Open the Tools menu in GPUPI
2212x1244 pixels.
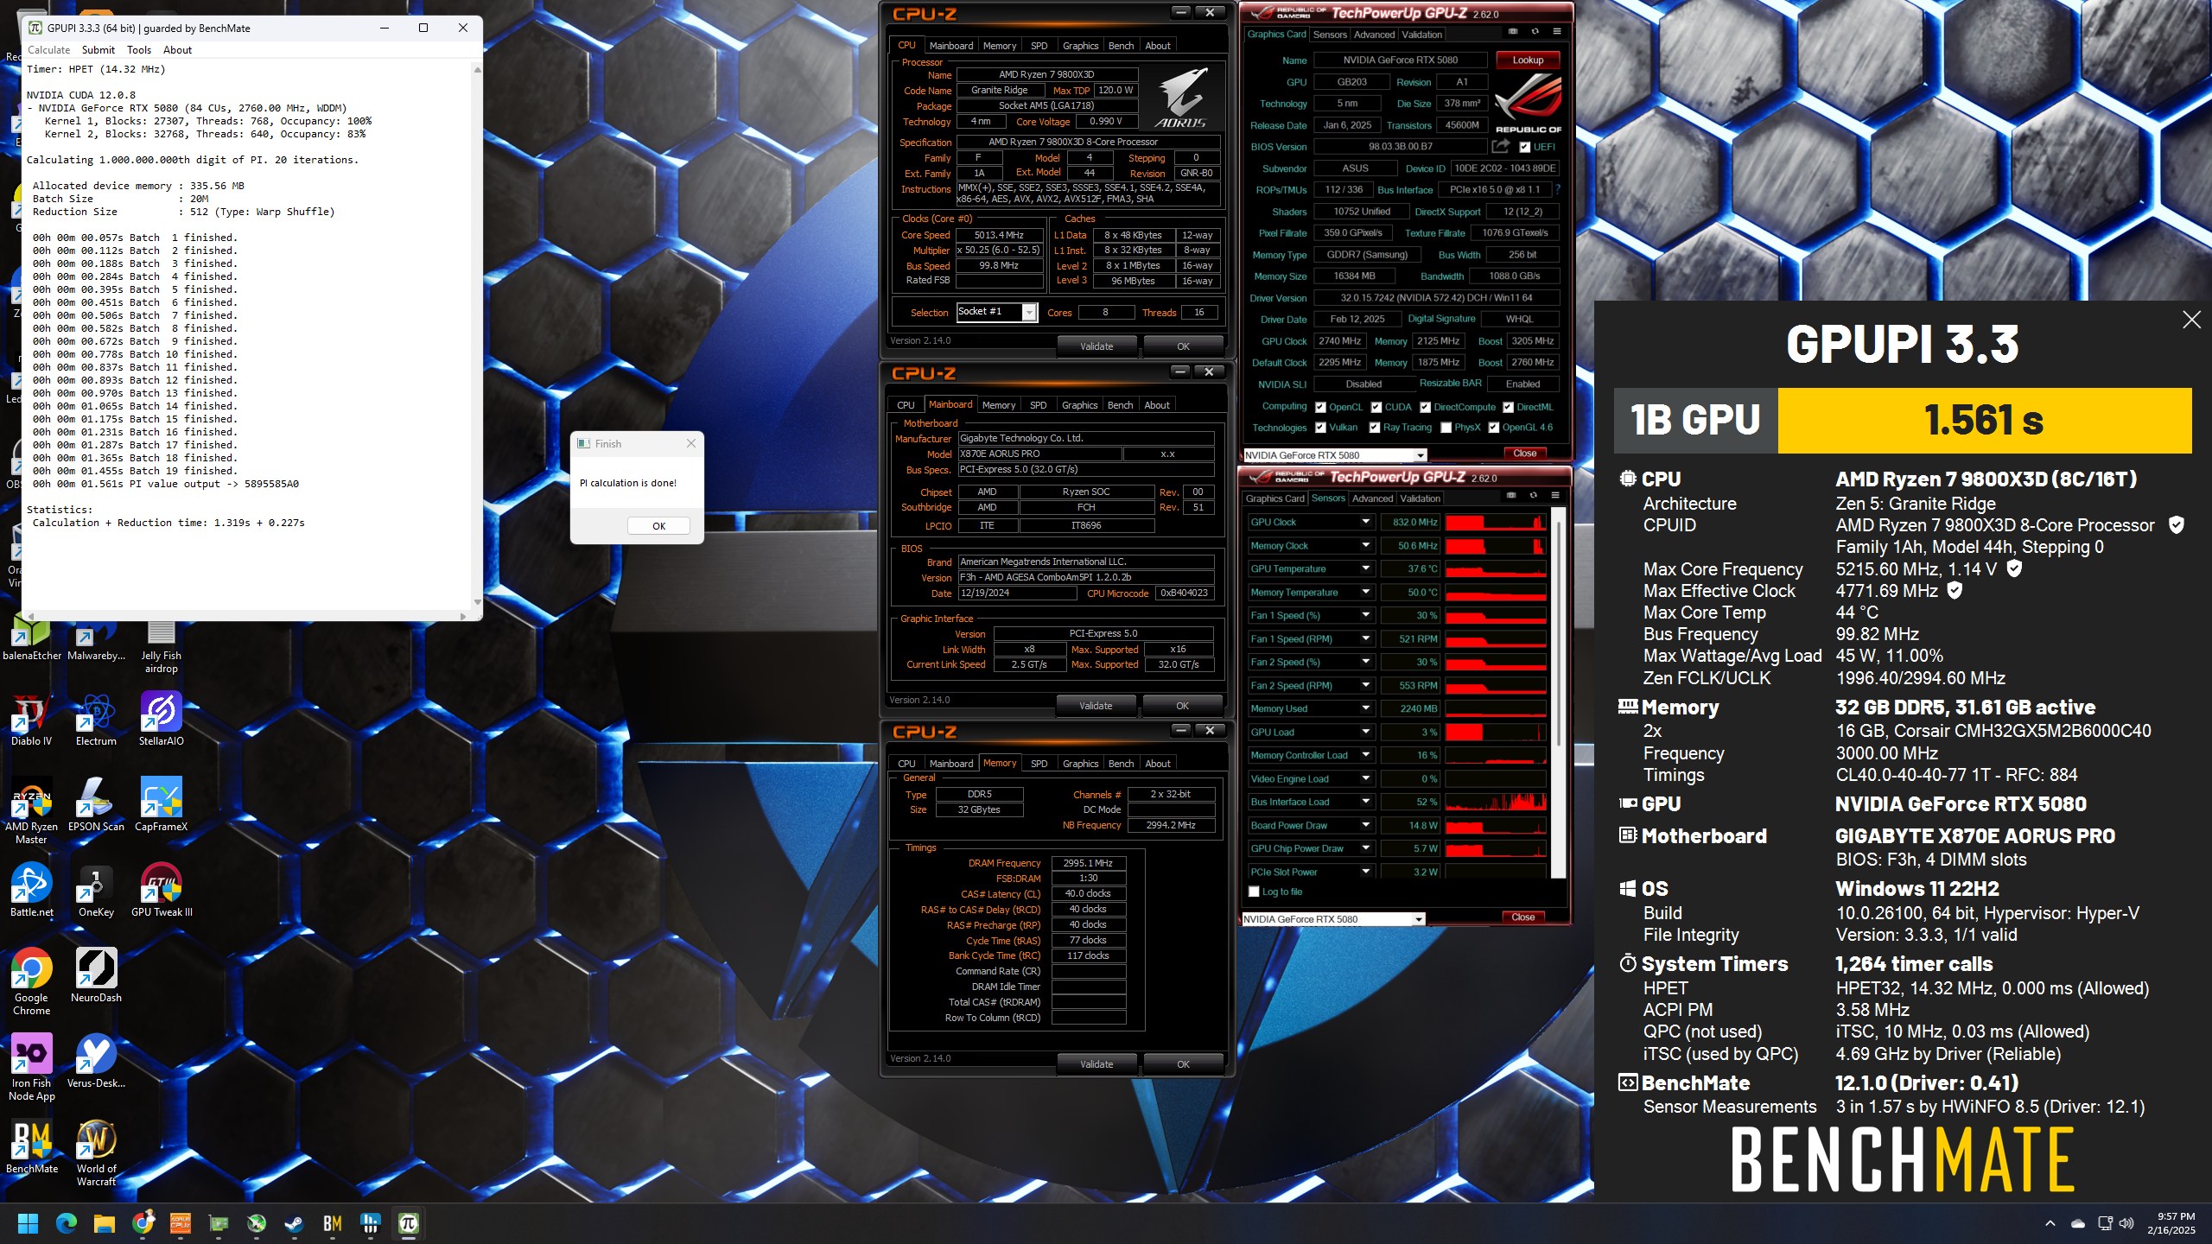(x=138, y=50)
